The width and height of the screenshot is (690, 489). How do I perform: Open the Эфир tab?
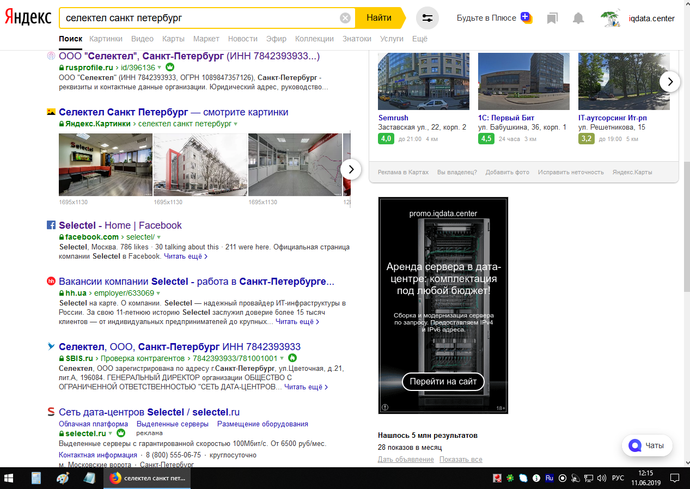pyautogui.click(x=276, y=39)
